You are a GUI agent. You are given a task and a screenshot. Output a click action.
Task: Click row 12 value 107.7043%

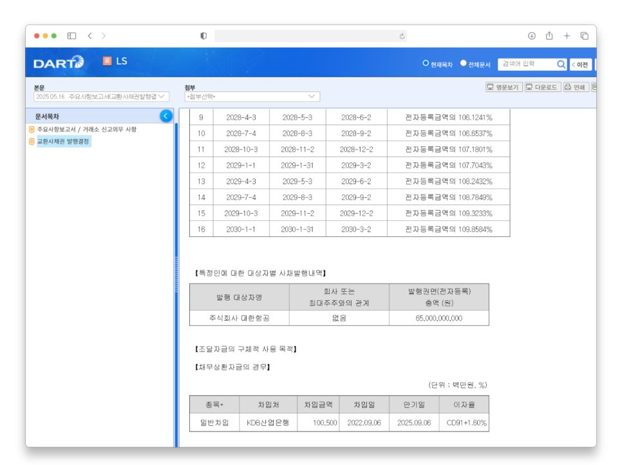tap(449, 166)
